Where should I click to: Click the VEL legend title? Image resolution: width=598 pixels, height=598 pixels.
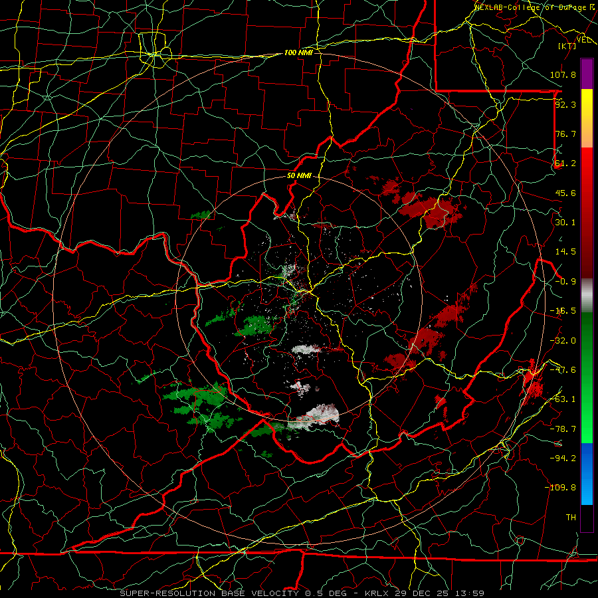583,40
